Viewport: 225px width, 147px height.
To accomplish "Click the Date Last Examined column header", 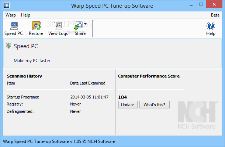I will click(x=88, y=83).
